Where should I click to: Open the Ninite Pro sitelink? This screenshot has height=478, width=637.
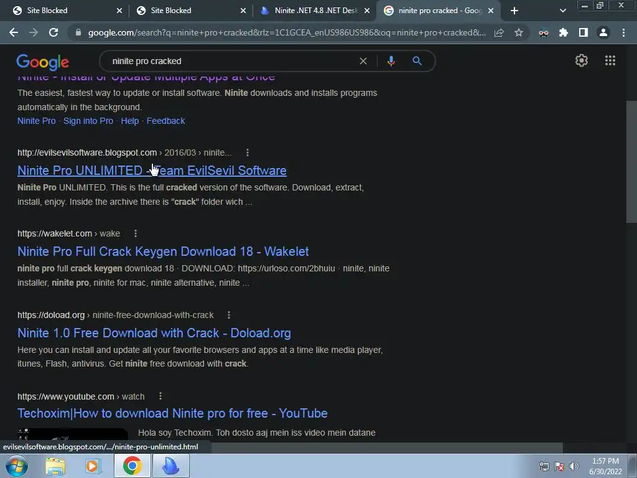click(37, 121)
